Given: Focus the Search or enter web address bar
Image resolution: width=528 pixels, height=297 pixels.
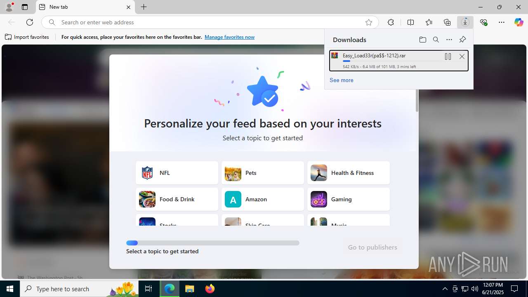Looking at the screenshot, I should click(210, 22).
